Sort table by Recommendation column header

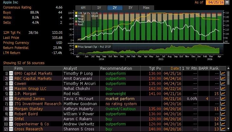coord(120,69)
